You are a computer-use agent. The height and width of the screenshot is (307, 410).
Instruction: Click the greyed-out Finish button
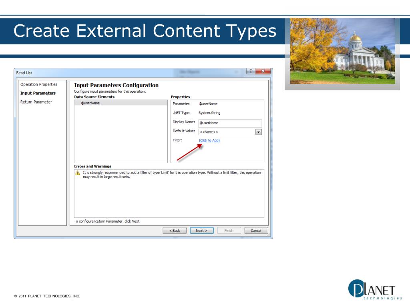point(229,231)
